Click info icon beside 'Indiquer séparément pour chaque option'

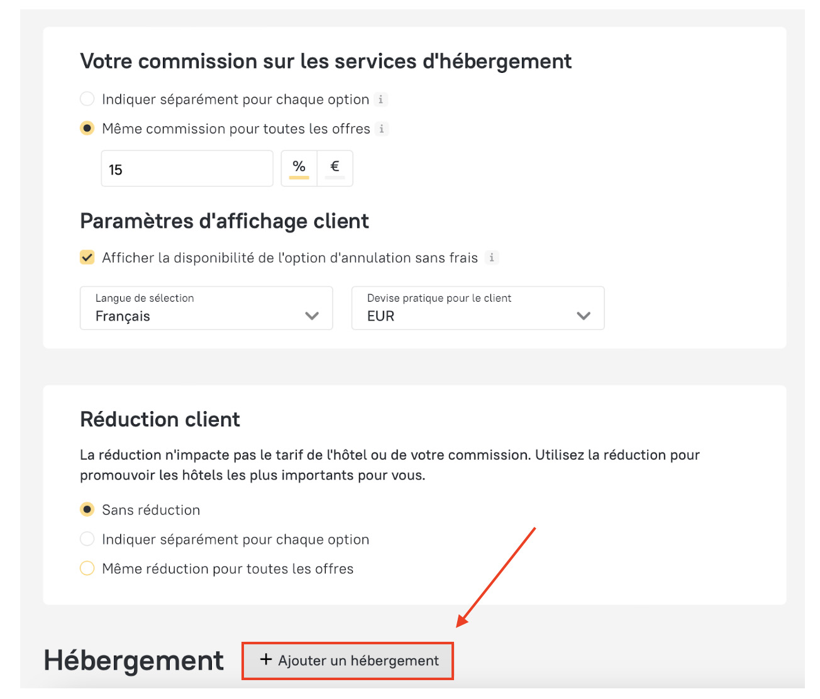tap(380, 99)
